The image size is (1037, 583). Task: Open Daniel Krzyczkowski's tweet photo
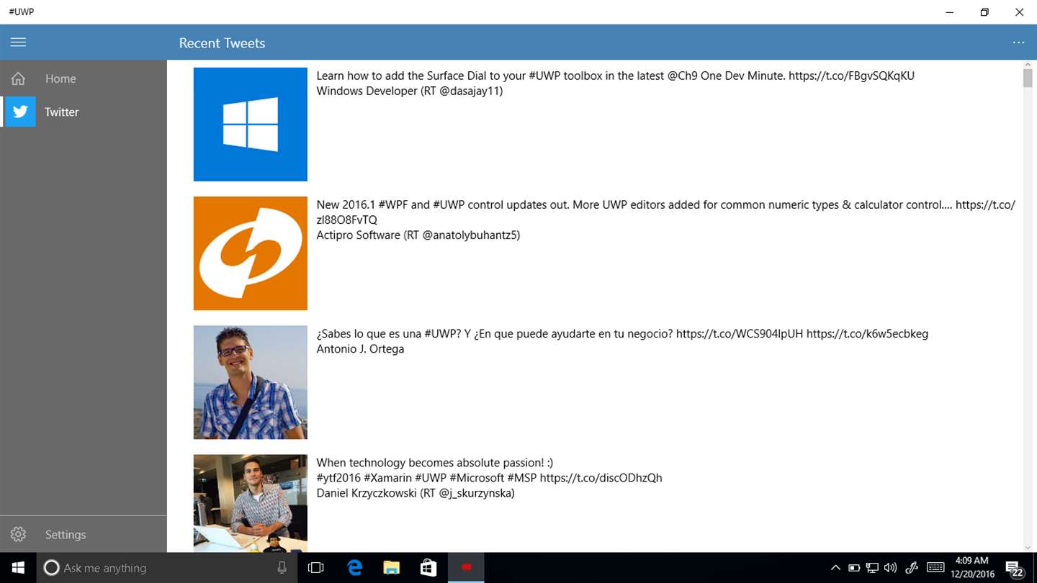(x=251, y=503)
